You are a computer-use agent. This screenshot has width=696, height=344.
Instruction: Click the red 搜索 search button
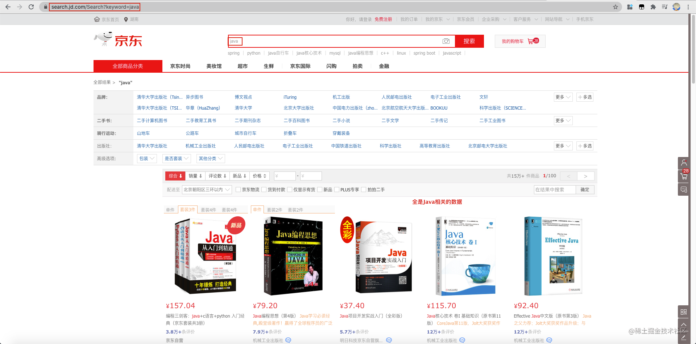469,41
